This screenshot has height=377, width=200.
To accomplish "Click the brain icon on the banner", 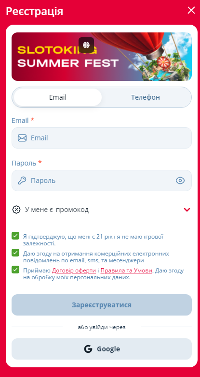I will (86, 45).
